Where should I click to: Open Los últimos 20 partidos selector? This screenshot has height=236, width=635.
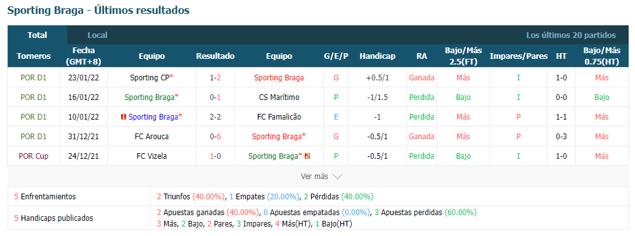571,35
